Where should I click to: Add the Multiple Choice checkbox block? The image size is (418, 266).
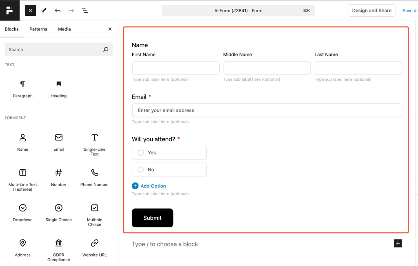pos(95,215)
